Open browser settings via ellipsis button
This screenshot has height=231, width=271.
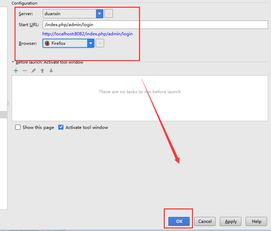point(100,43)
